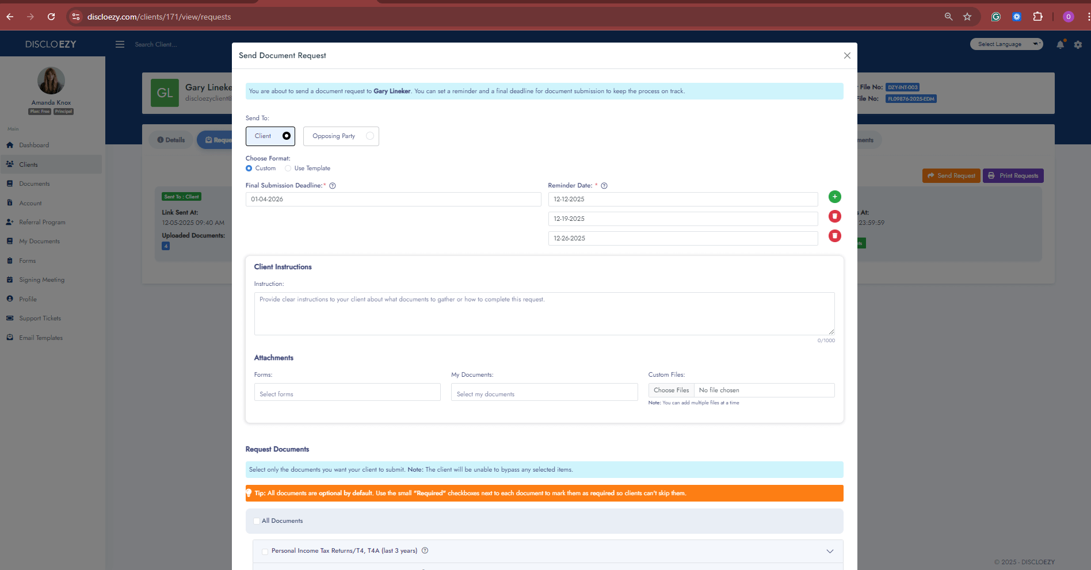Open the settings gear icon

(x=1078, y=45)
